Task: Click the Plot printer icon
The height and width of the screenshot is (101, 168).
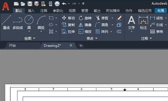Action: point(57,4)
